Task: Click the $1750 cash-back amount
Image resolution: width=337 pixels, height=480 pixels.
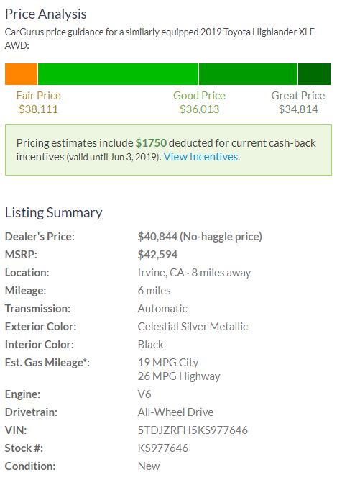Action: click(x=151, y=143)
